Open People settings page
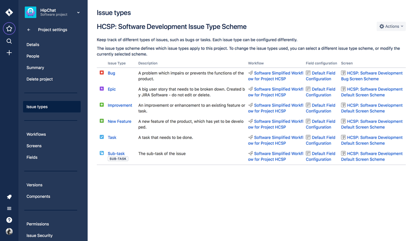Viewport: 415px width, 241px height. [33, 56]
